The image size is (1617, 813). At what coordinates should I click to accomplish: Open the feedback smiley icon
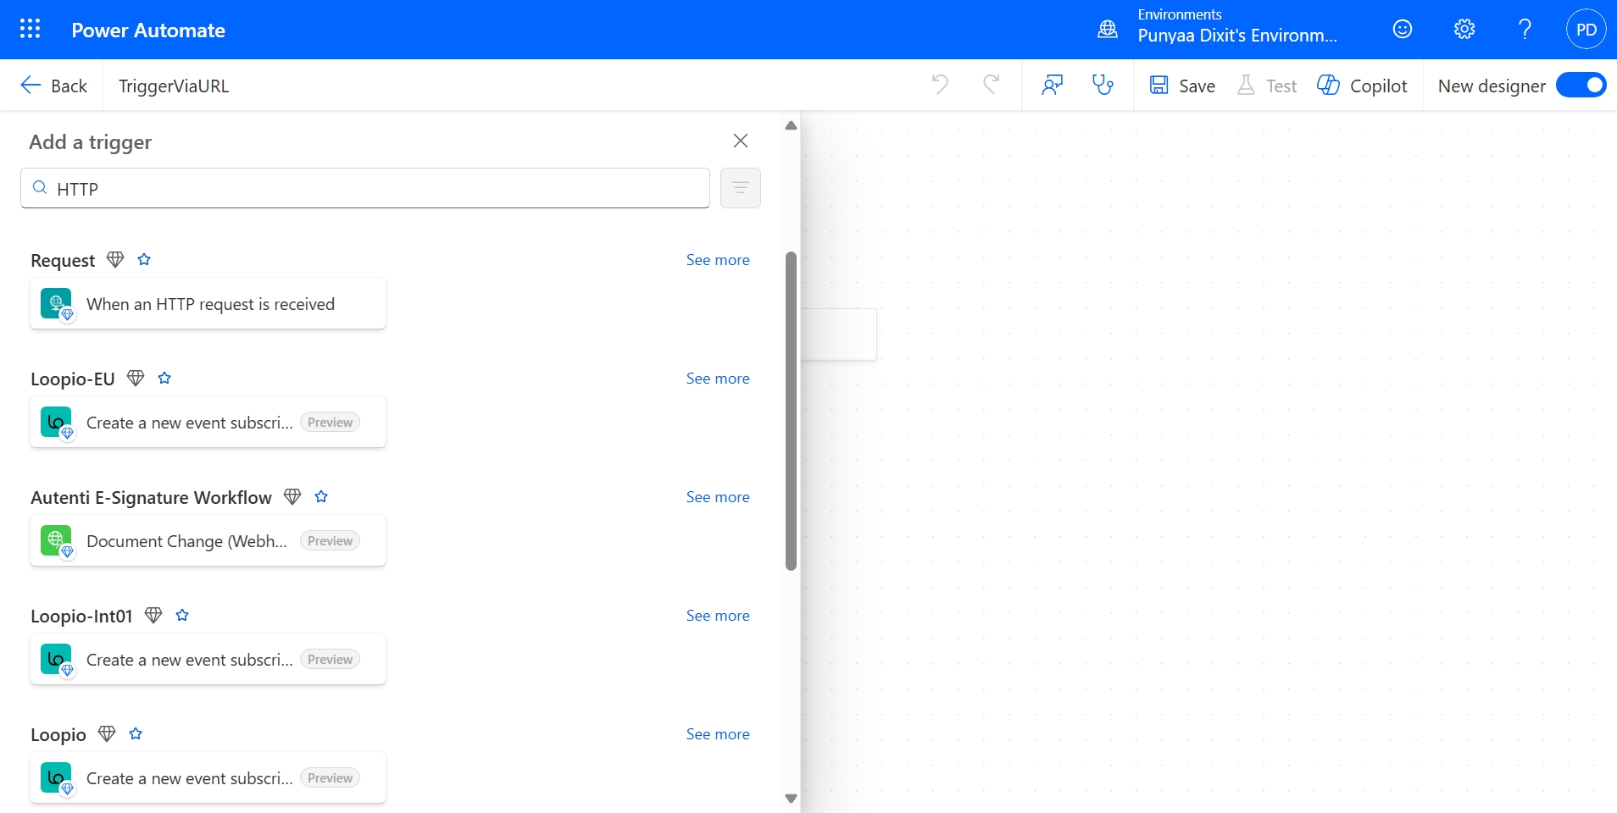click(1403, 30)
